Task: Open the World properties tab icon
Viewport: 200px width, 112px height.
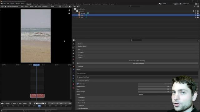Action: pyautogui.click(x=73, y=59)
